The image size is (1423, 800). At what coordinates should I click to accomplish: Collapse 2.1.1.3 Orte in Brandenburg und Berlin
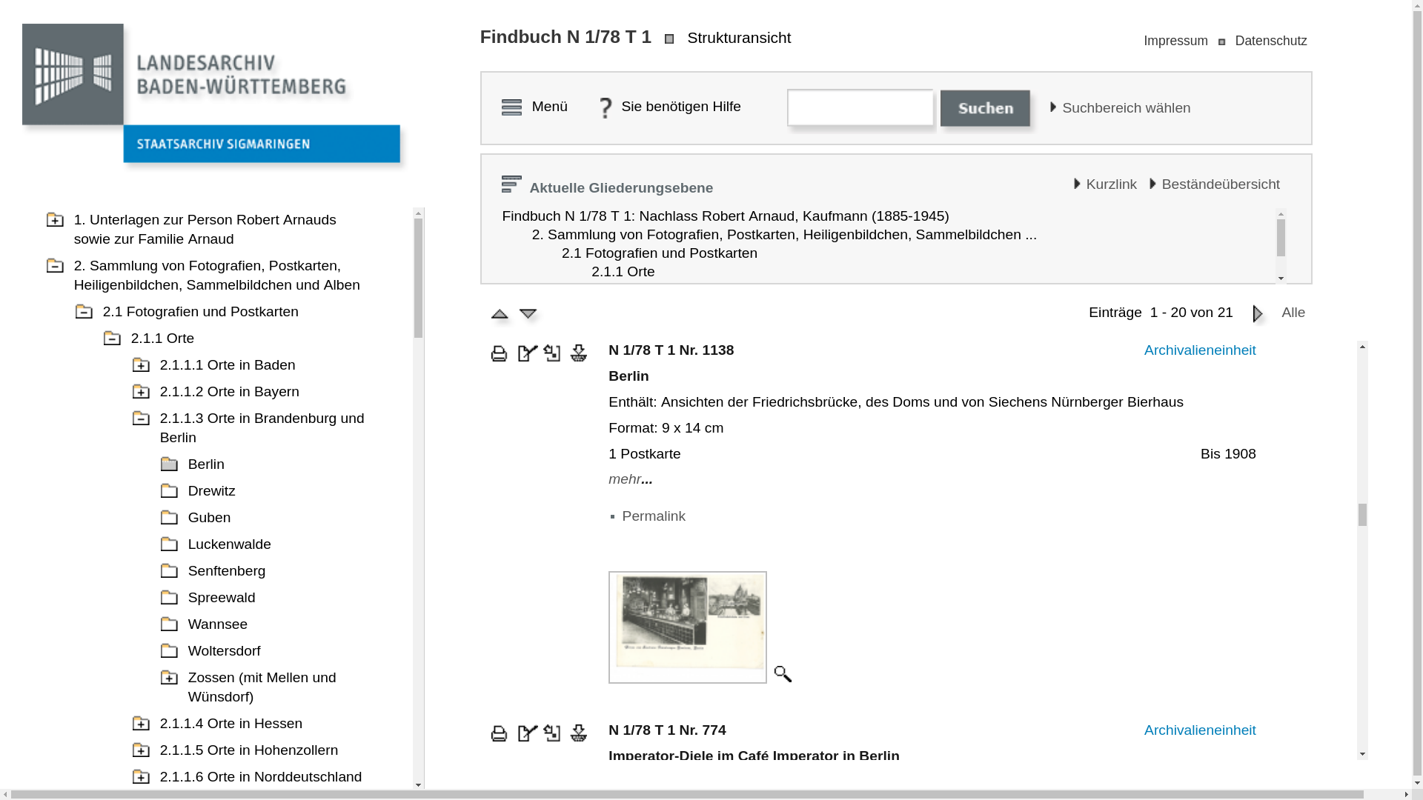pyautogui.click(x=141, y=419)
